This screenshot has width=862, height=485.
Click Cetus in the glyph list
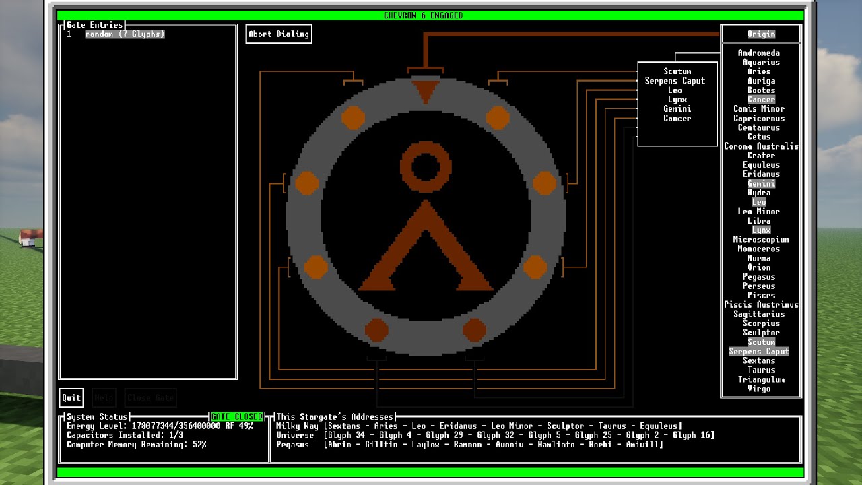pos(759,137)
